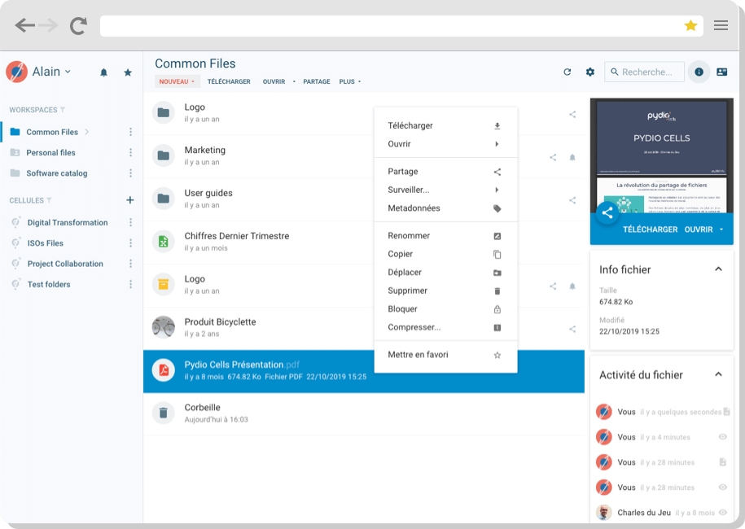
Task: Open the PLUS dropdown menu
Action: click(x=350, y=81)
